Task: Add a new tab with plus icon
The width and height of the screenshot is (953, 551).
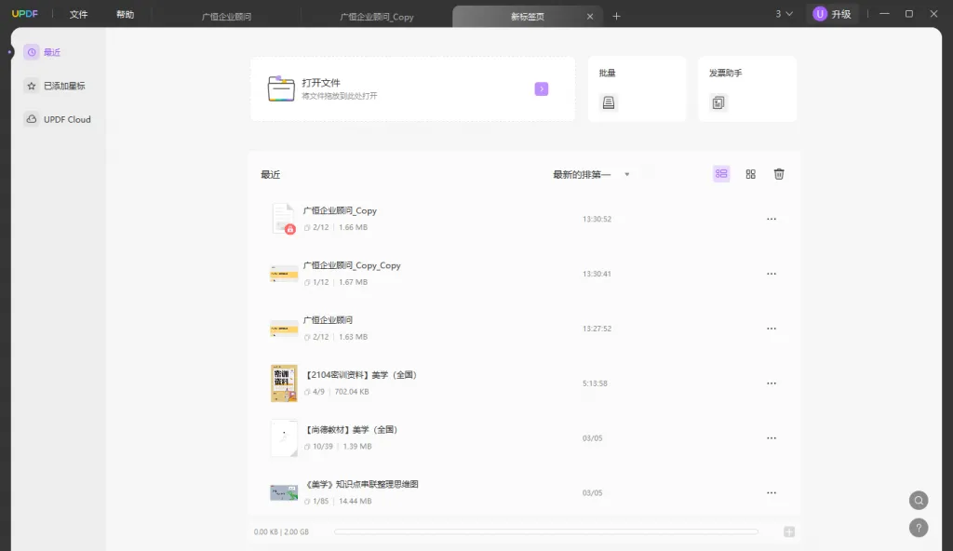Action: tap(616, 17)
